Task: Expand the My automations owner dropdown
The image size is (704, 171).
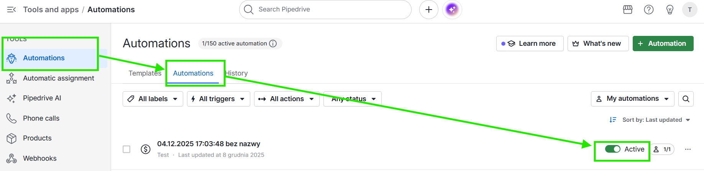Action: (632, 99)
